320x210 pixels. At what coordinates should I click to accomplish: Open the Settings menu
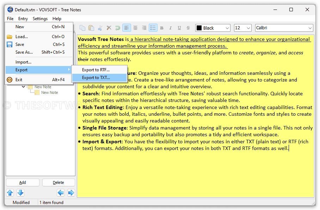click(x=40, y=19)
